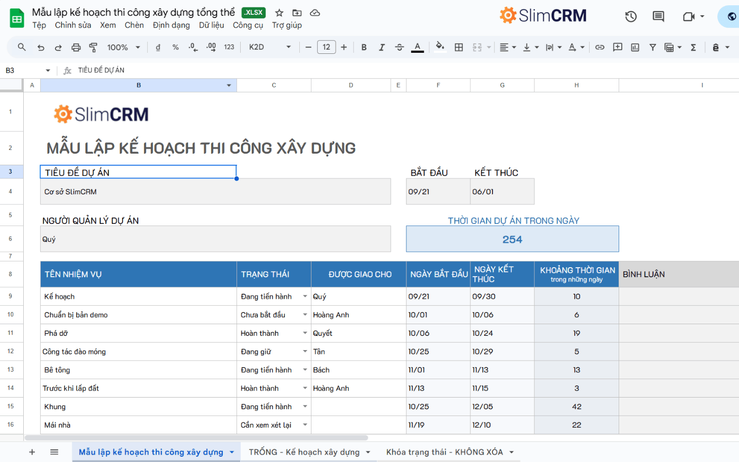Open the Sheets home icon

[17, 18]
